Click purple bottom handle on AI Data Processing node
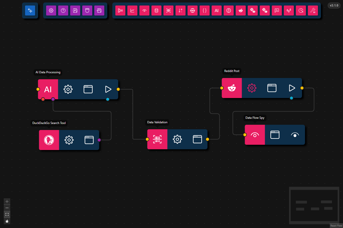The height and width of the screenshot is (228, 343). 53,99
